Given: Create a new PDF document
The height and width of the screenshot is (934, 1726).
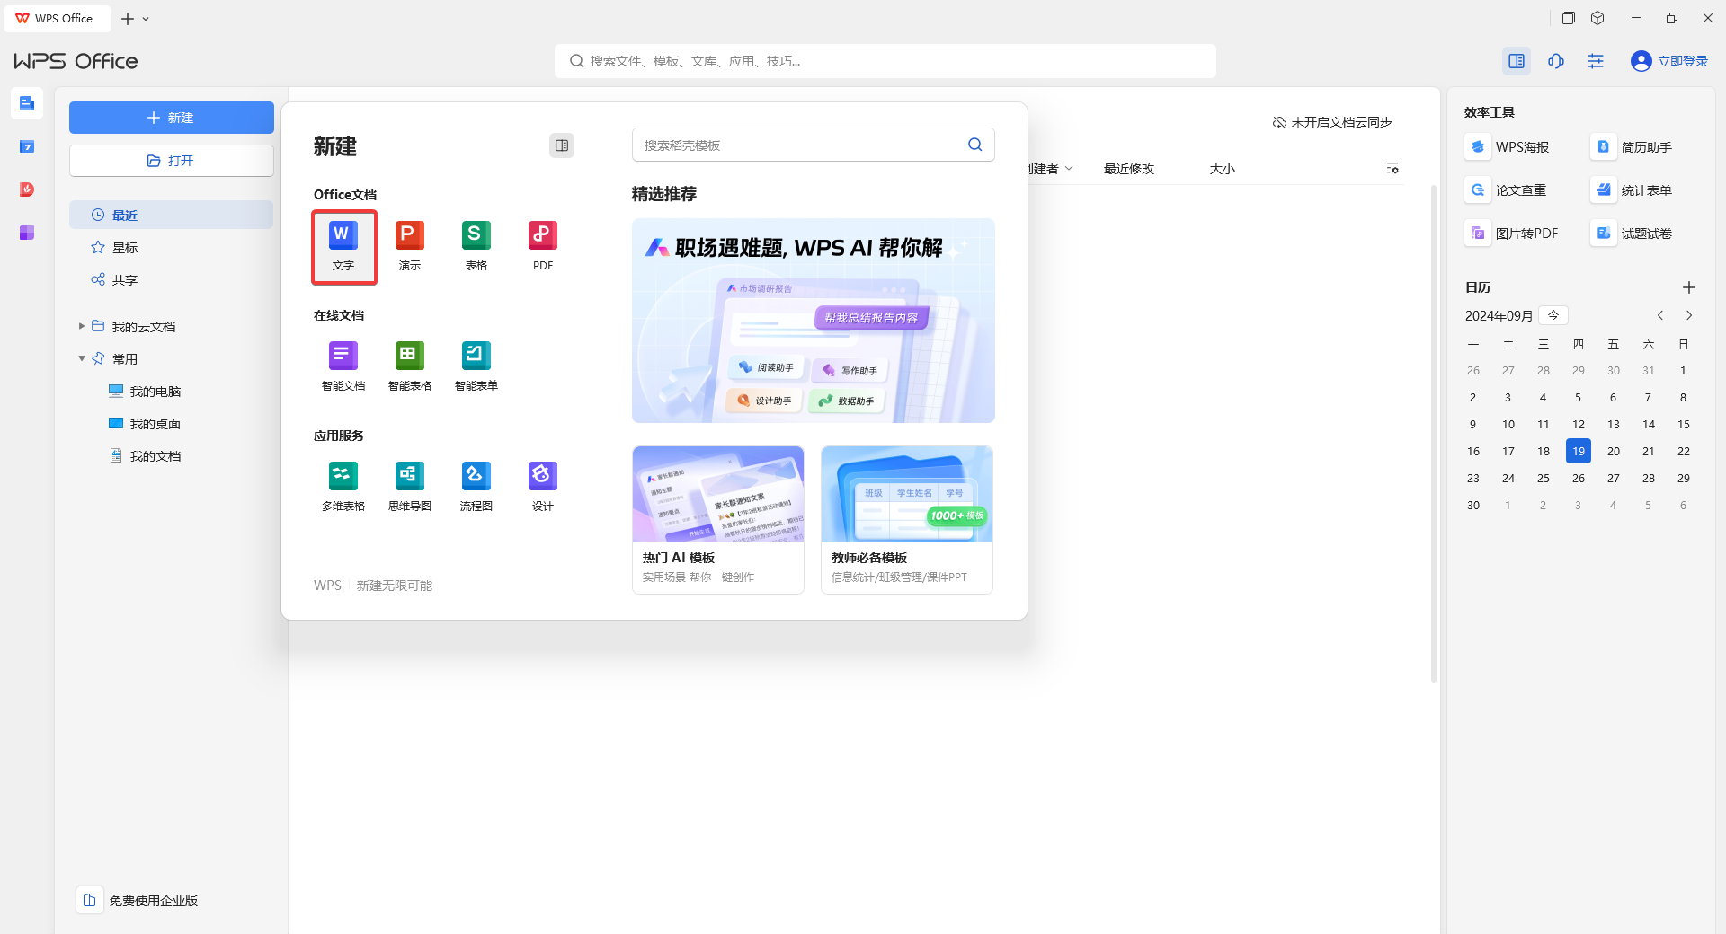Looking at the screenshot, I should [x=541, y=244].
